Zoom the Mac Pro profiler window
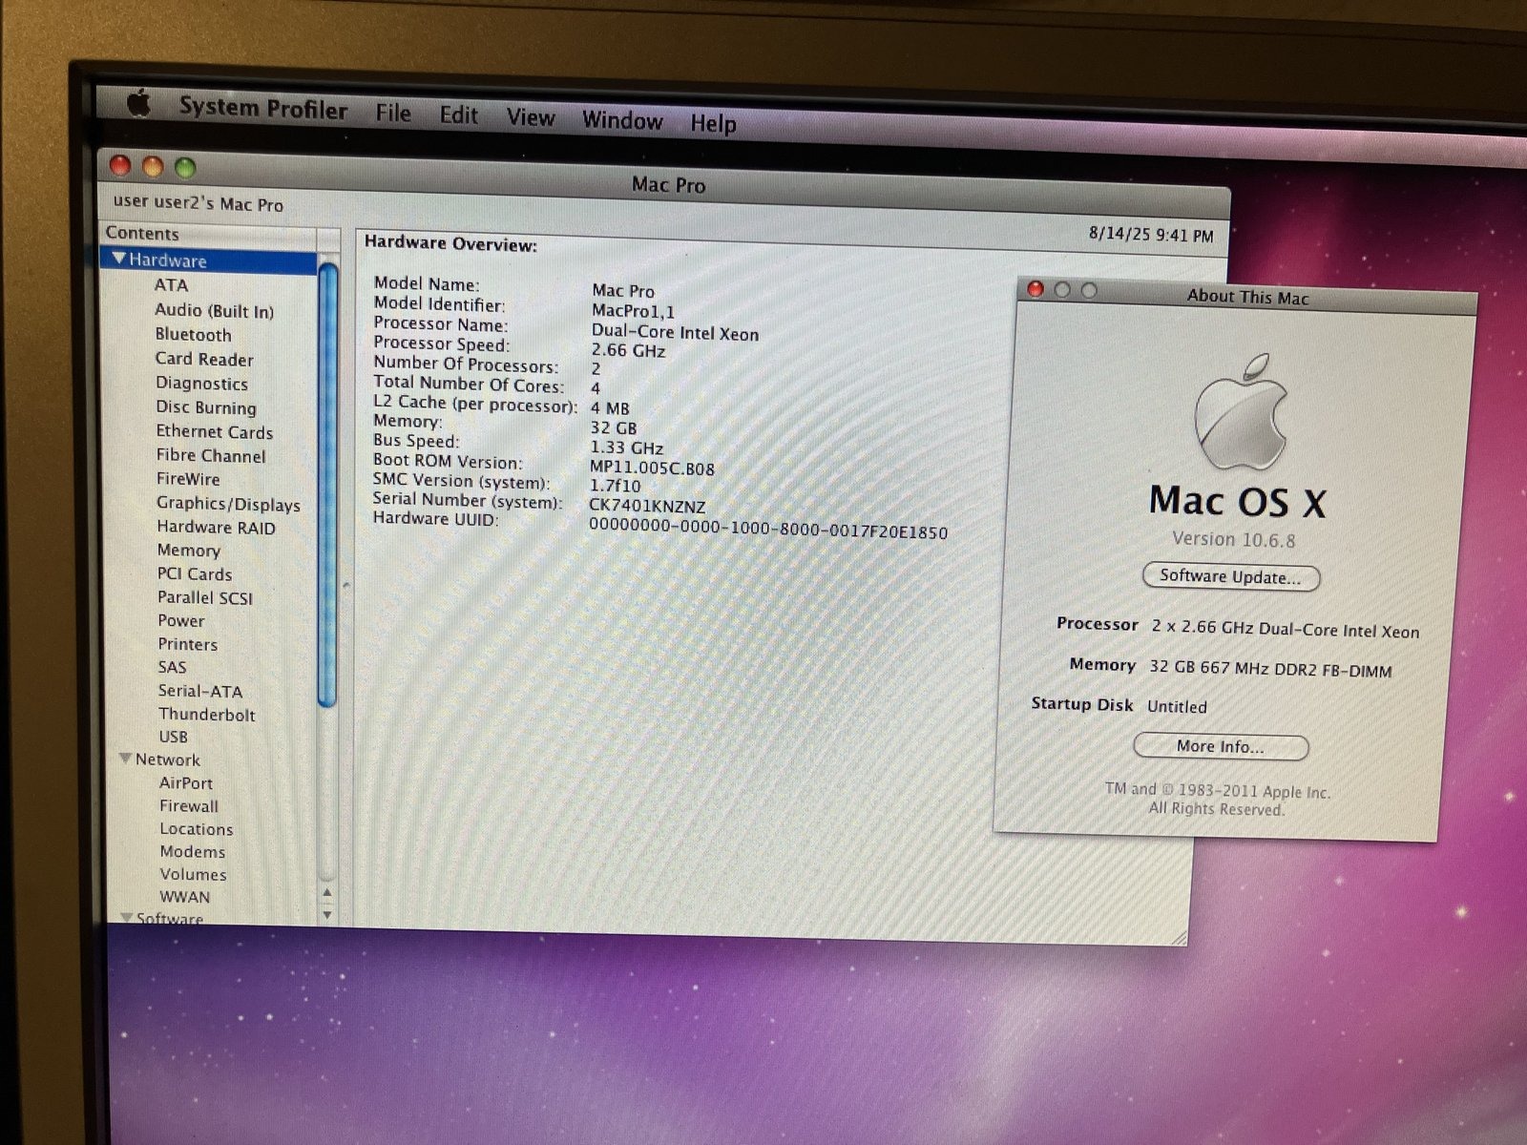This screenshot has height=1145, width=1527. click(x=185, y=169)
